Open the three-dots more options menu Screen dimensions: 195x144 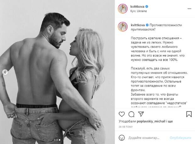click(189, 9)
